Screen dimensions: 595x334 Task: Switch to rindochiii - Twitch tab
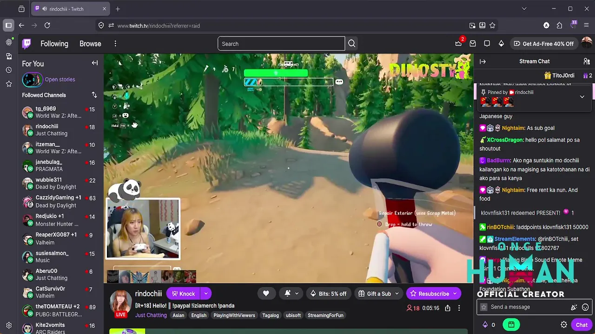pyautogui.click(x=71, y=9)
